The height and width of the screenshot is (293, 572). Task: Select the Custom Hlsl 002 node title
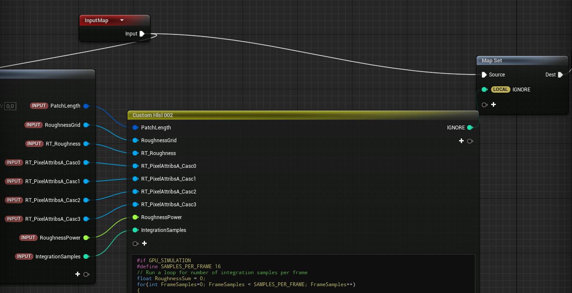(x=152, y=115)
